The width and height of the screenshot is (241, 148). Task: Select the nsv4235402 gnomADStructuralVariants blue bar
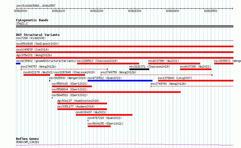pos(18,64)
